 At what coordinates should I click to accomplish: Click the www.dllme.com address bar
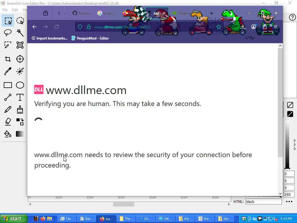pos(122,27)
